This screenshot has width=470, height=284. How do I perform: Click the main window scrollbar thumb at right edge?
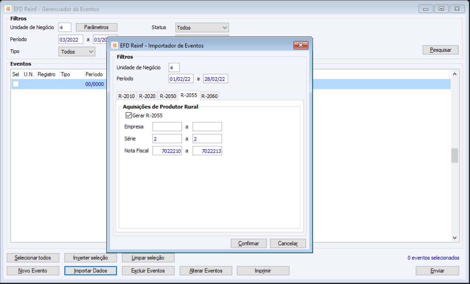[x=455, y=155]
